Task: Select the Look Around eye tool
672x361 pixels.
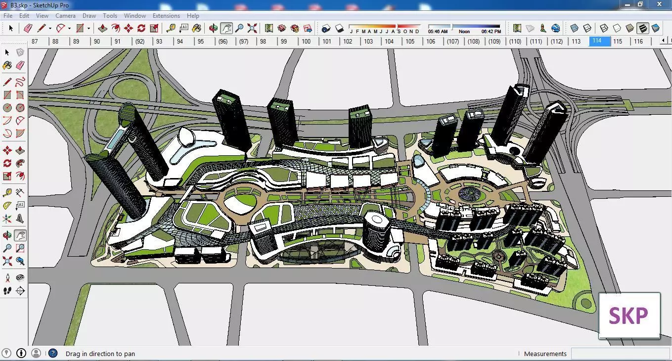Action: tap(20, 278)
